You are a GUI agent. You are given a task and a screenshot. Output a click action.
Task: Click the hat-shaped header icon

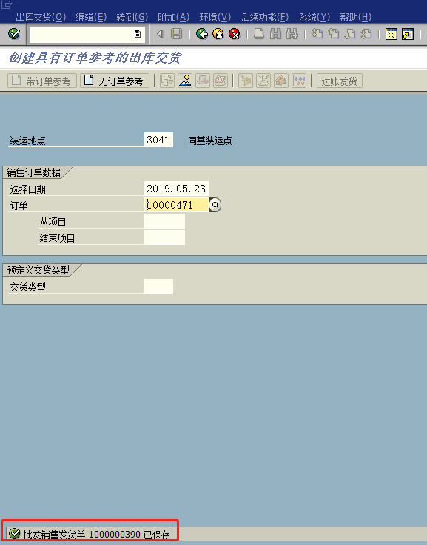[x=203, y=81]
